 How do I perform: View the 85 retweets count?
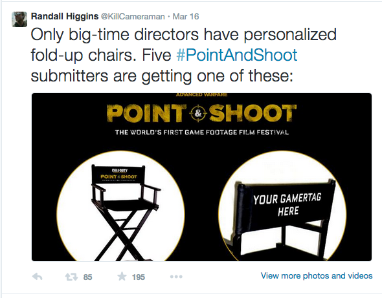87,277
